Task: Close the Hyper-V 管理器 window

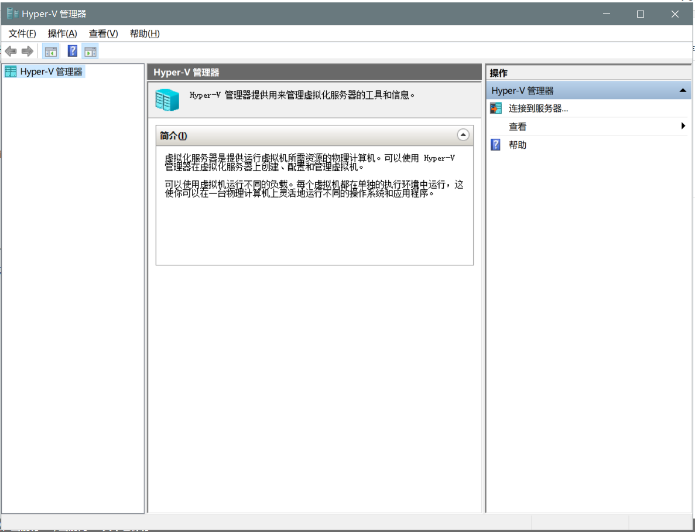Action: (x=675, y=14)
